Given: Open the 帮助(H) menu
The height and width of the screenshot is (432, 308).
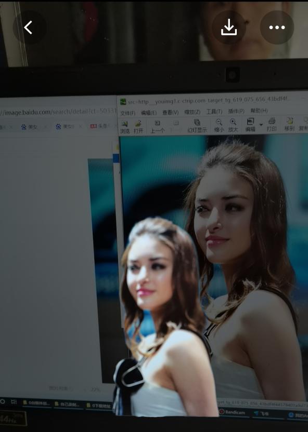Looking at the screenshot, I should [259, 111].
